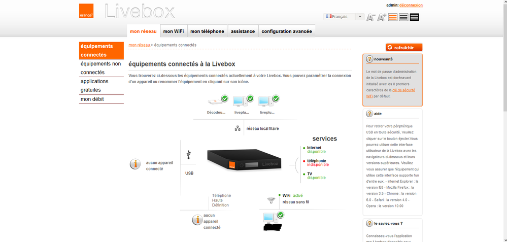Click the WiFi wireless network icon
The image size is (507, 242).
point(271,200)
